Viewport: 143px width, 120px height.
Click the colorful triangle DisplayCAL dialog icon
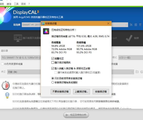pos(46,31)
